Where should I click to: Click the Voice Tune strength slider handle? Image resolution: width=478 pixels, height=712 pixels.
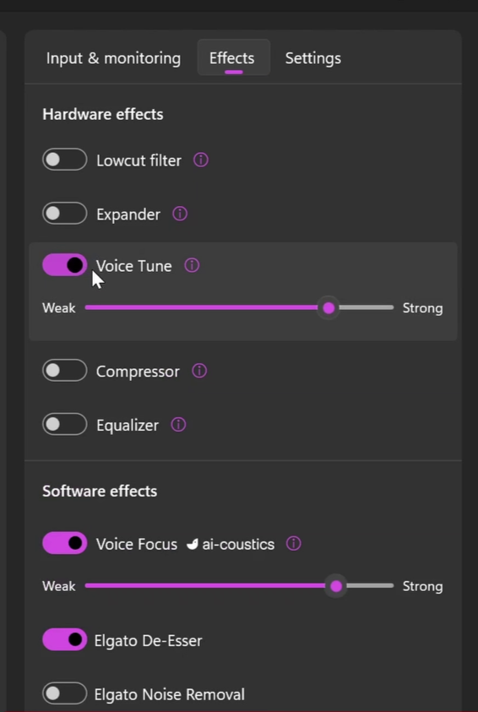coord(329,308)
